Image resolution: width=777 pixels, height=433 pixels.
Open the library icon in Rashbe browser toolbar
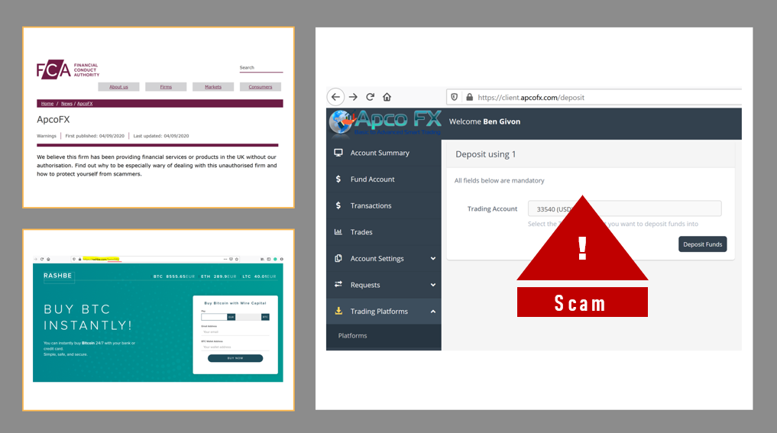[262, 259]
